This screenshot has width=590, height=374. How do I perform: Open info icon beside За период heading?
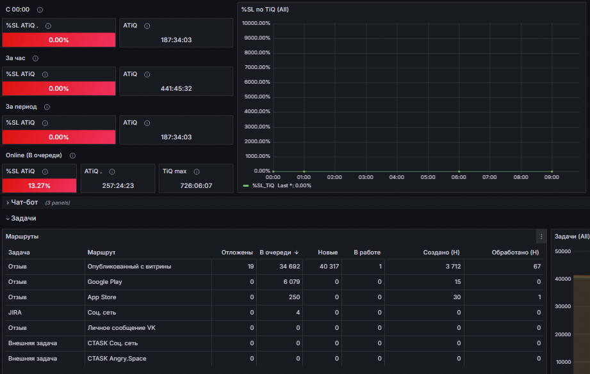click(47, 107)
